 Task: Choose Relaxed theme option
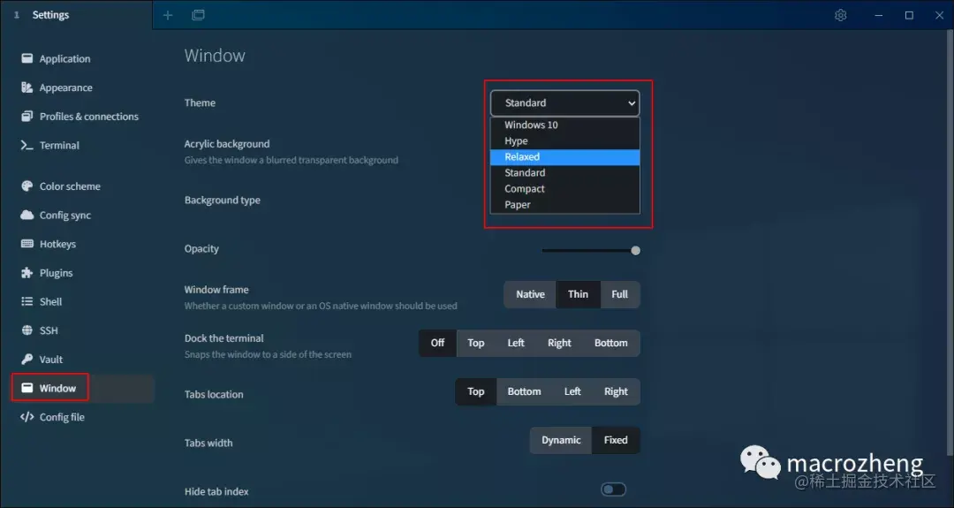[x=564, y=157]
